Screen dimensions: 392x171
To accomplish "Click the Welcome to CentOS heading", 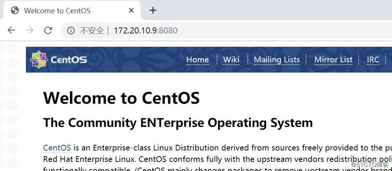I will click(x=121, y=98).
